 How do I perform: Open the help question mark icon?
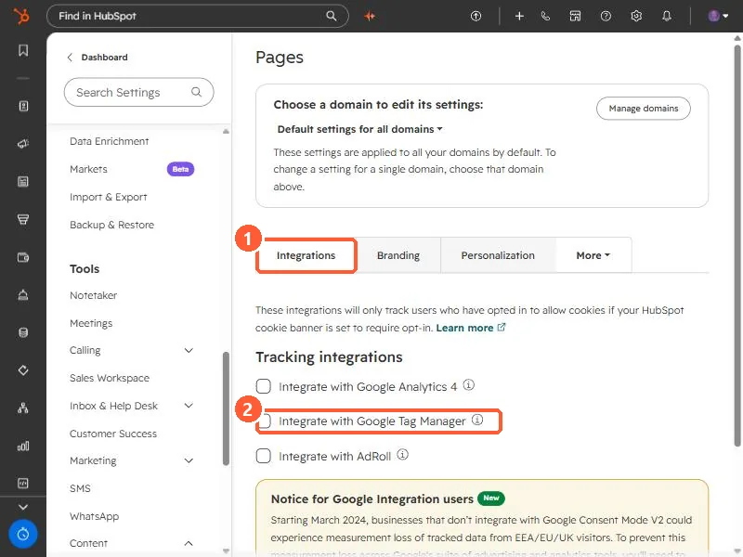tap(606, 16)
